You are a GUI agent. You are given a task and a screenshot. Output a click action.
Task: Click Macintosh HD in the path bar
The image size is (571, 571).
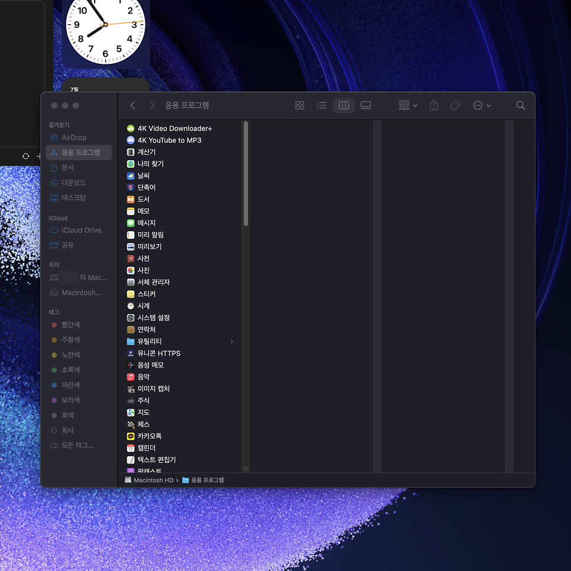149,481
